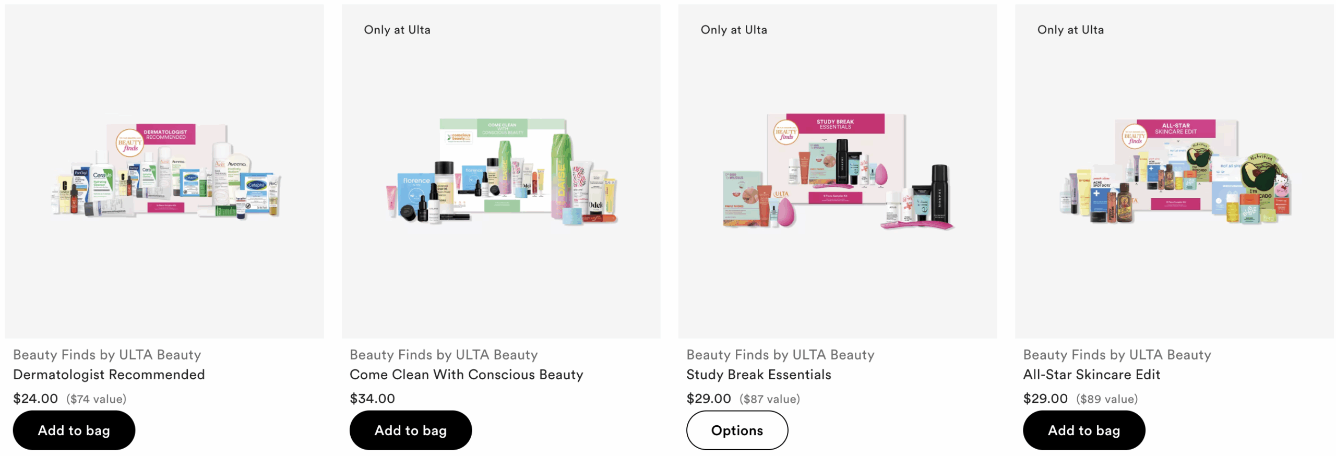1336x456 pixels.
Task: Open Options for Study Break Essentials
Action: (x=737, y=430)
